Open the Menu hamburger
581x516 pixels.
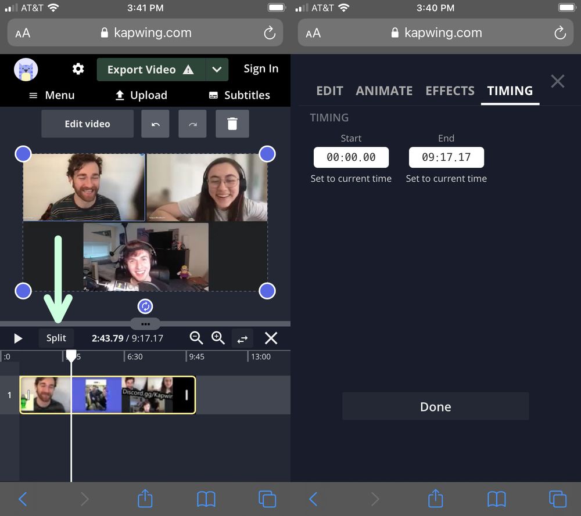[x=52, y=95]
